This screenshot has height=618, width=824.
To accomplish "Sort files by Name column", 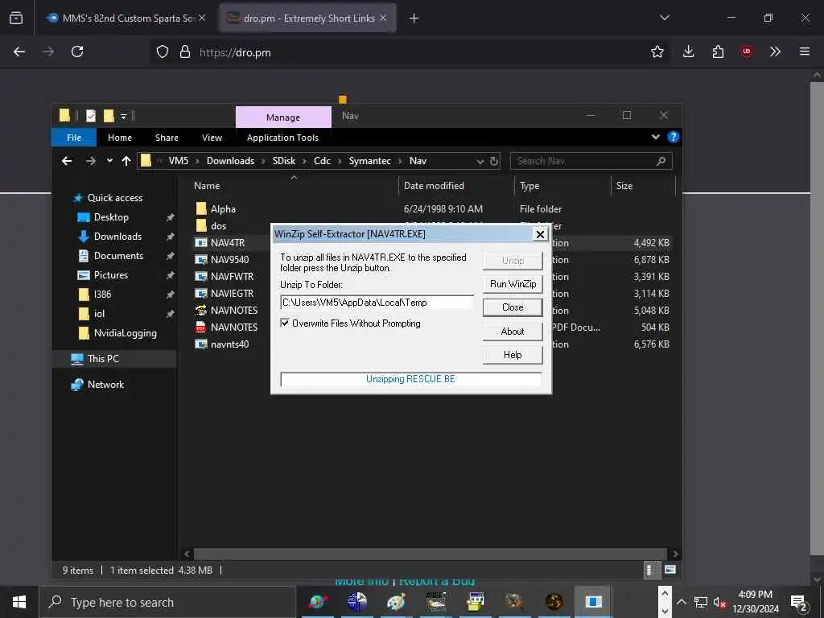I will [207, 186].
